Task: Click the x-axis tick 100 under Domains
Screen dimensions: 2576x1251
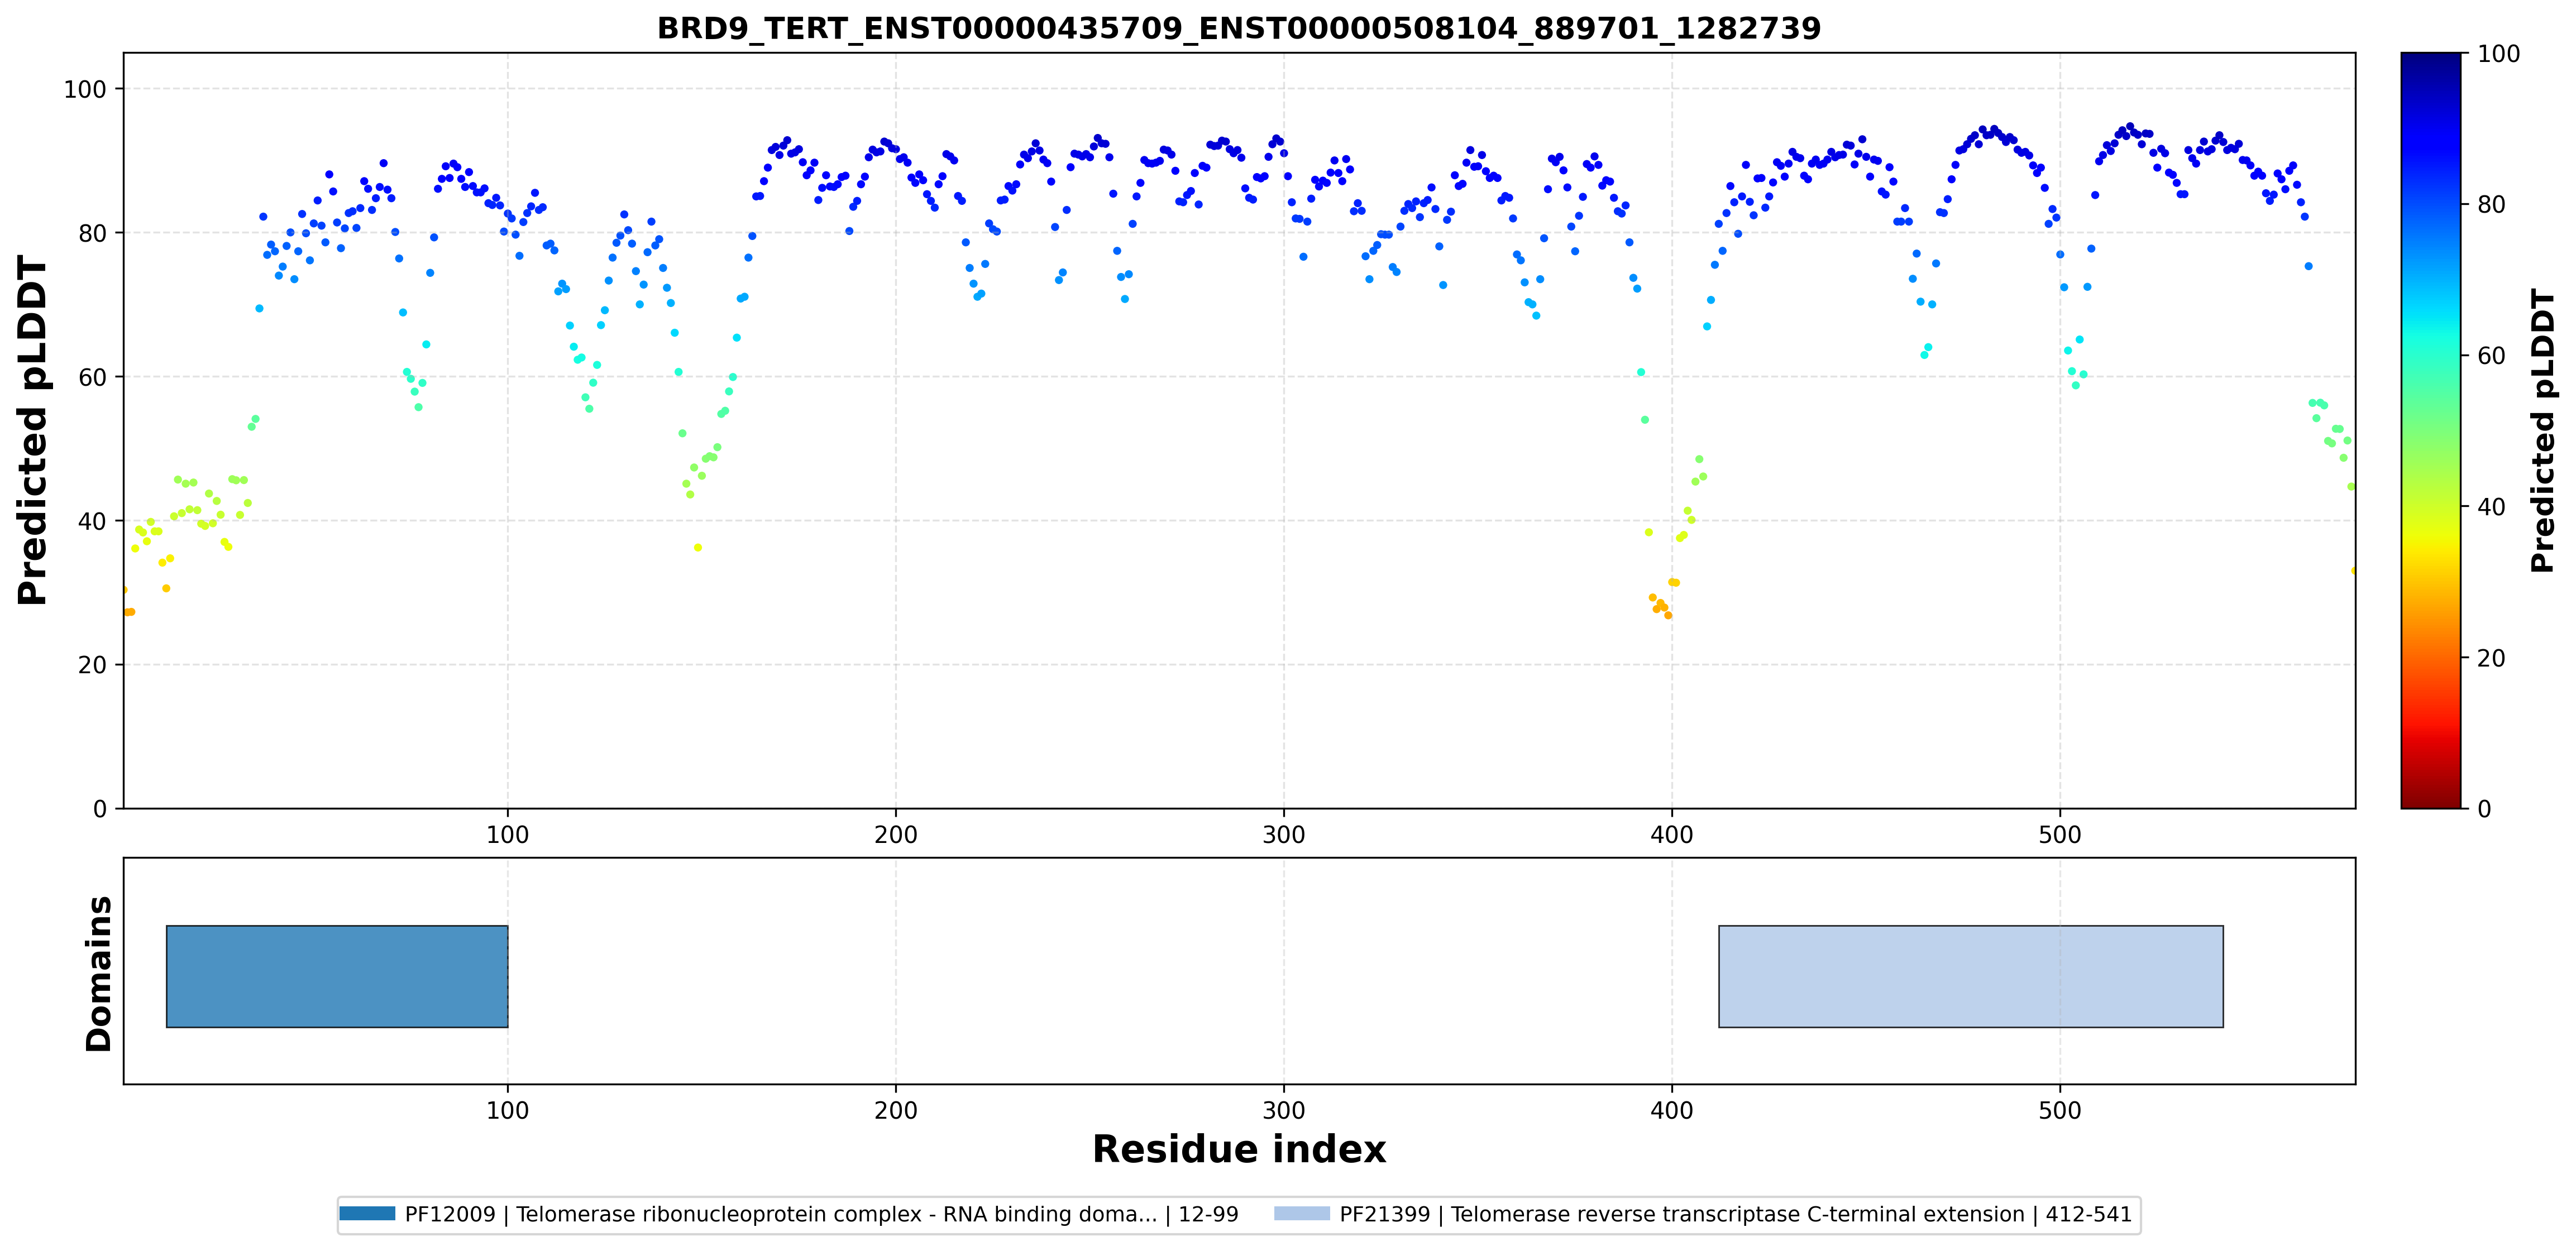Action: pos(507,1111)
